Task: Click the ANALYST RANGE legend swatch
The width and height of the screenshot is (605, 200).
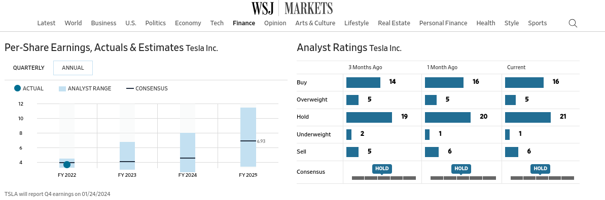Action: click(x=62, y=88)
